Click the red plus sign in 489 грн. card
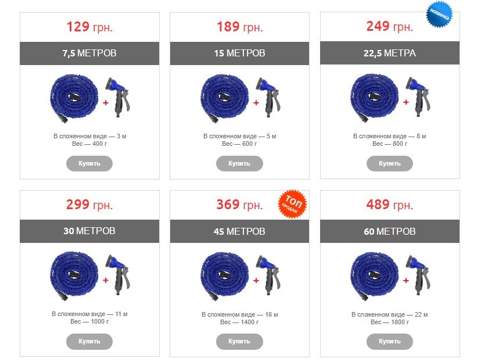 coord(405,281)
